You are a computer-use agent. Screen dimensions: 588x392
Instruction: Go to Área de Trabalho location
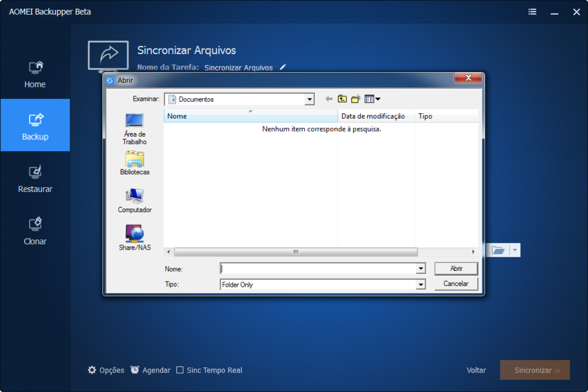pos(135,129)
